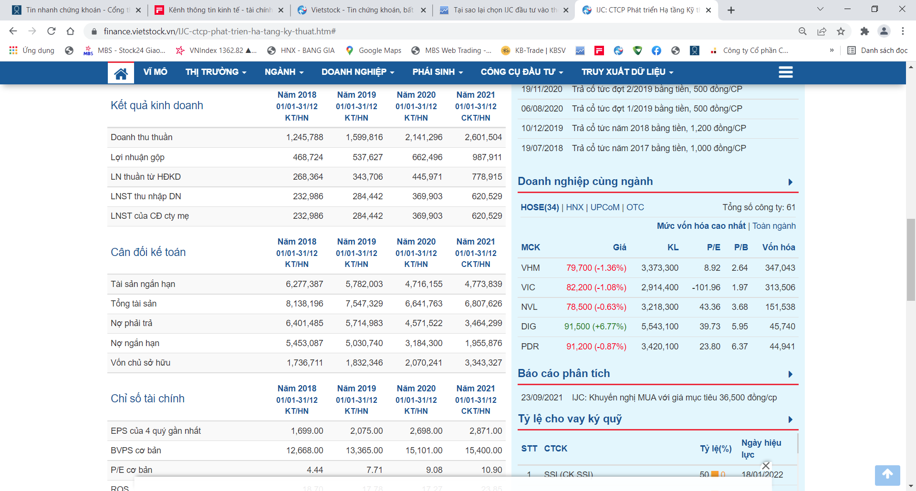Open DIG stock ticker

(529, 327)
